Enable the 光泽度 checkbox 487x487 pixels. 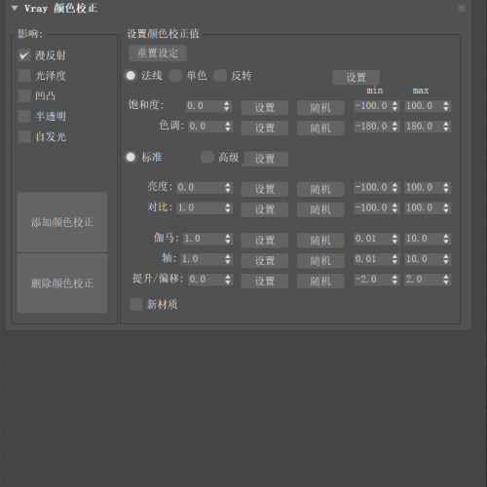click(24, 76)
